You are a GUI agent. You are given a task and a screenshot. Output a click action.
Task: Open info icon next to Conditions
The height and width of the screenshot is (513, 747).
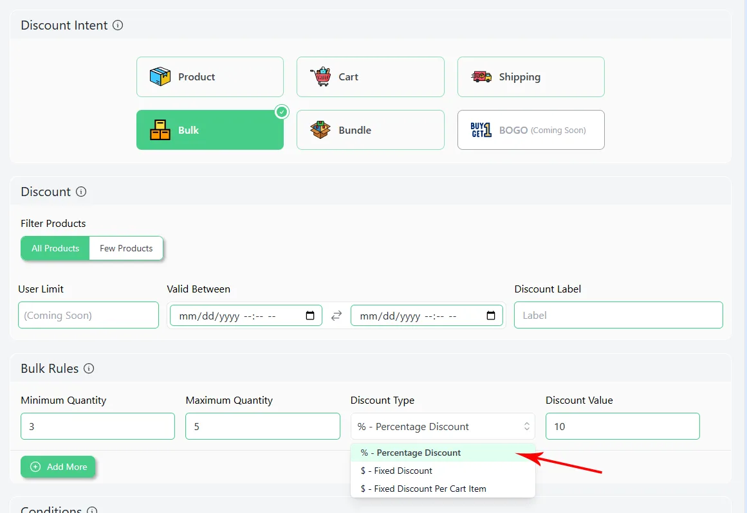coord(92,510)
